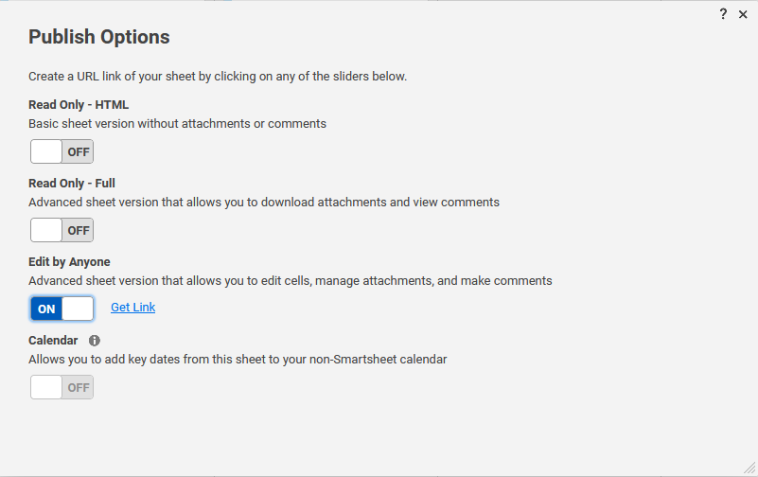Click the Calendar section label
Screen dimensions: 758x477
pos(53,340)
